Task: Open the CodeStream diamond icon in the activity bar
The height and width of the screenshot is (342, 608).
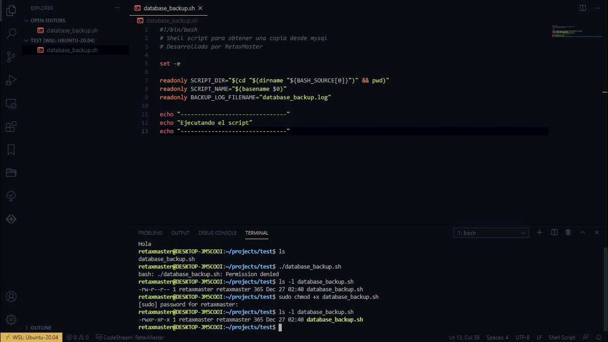Action: point(11,219)
